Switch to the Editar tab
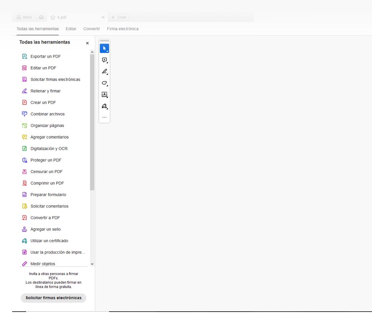 [x=71, y=29]
